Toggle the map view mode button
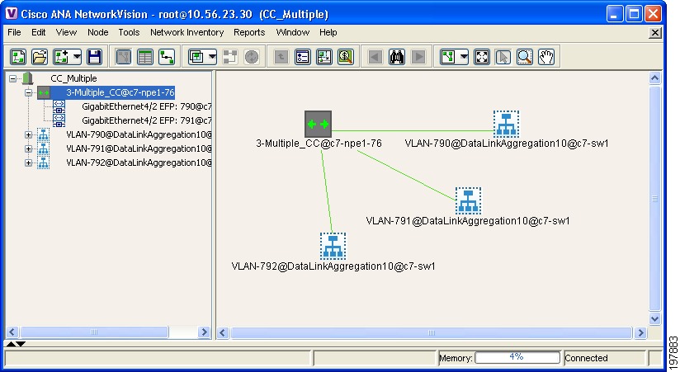Screen dimensions: 680x372 (124, 57)
